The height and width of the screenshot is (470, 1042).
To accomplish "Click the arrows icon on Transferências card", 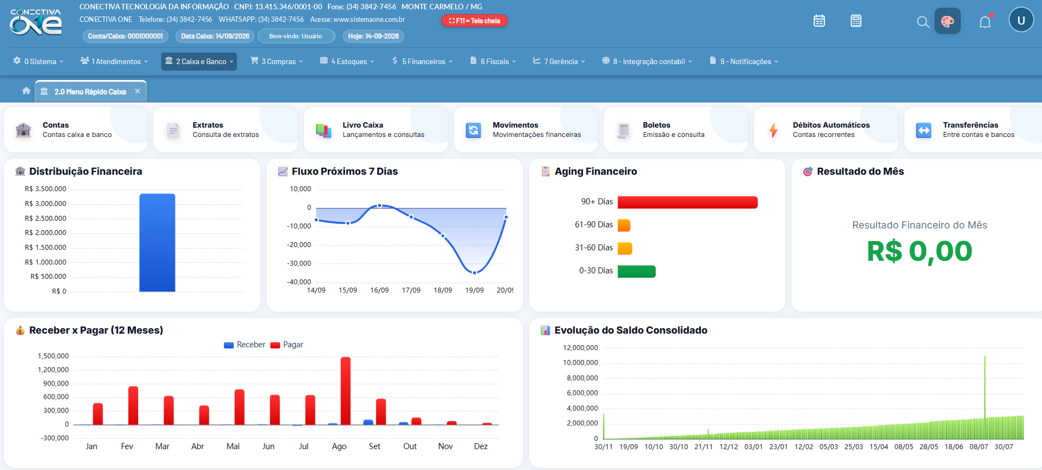I will 924,130.
